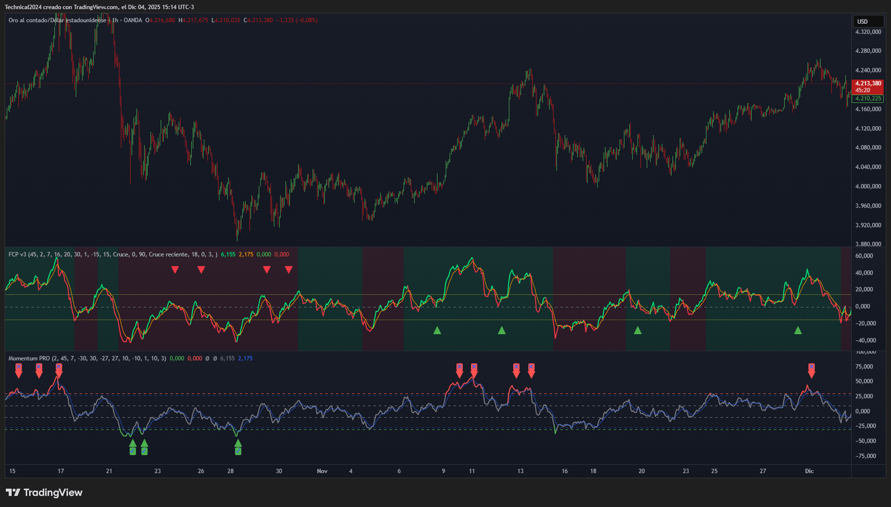Viewport: 891px width, 507px height.
Task: Click the red X arrow above date 17
Action: click(x=59, y=370)
